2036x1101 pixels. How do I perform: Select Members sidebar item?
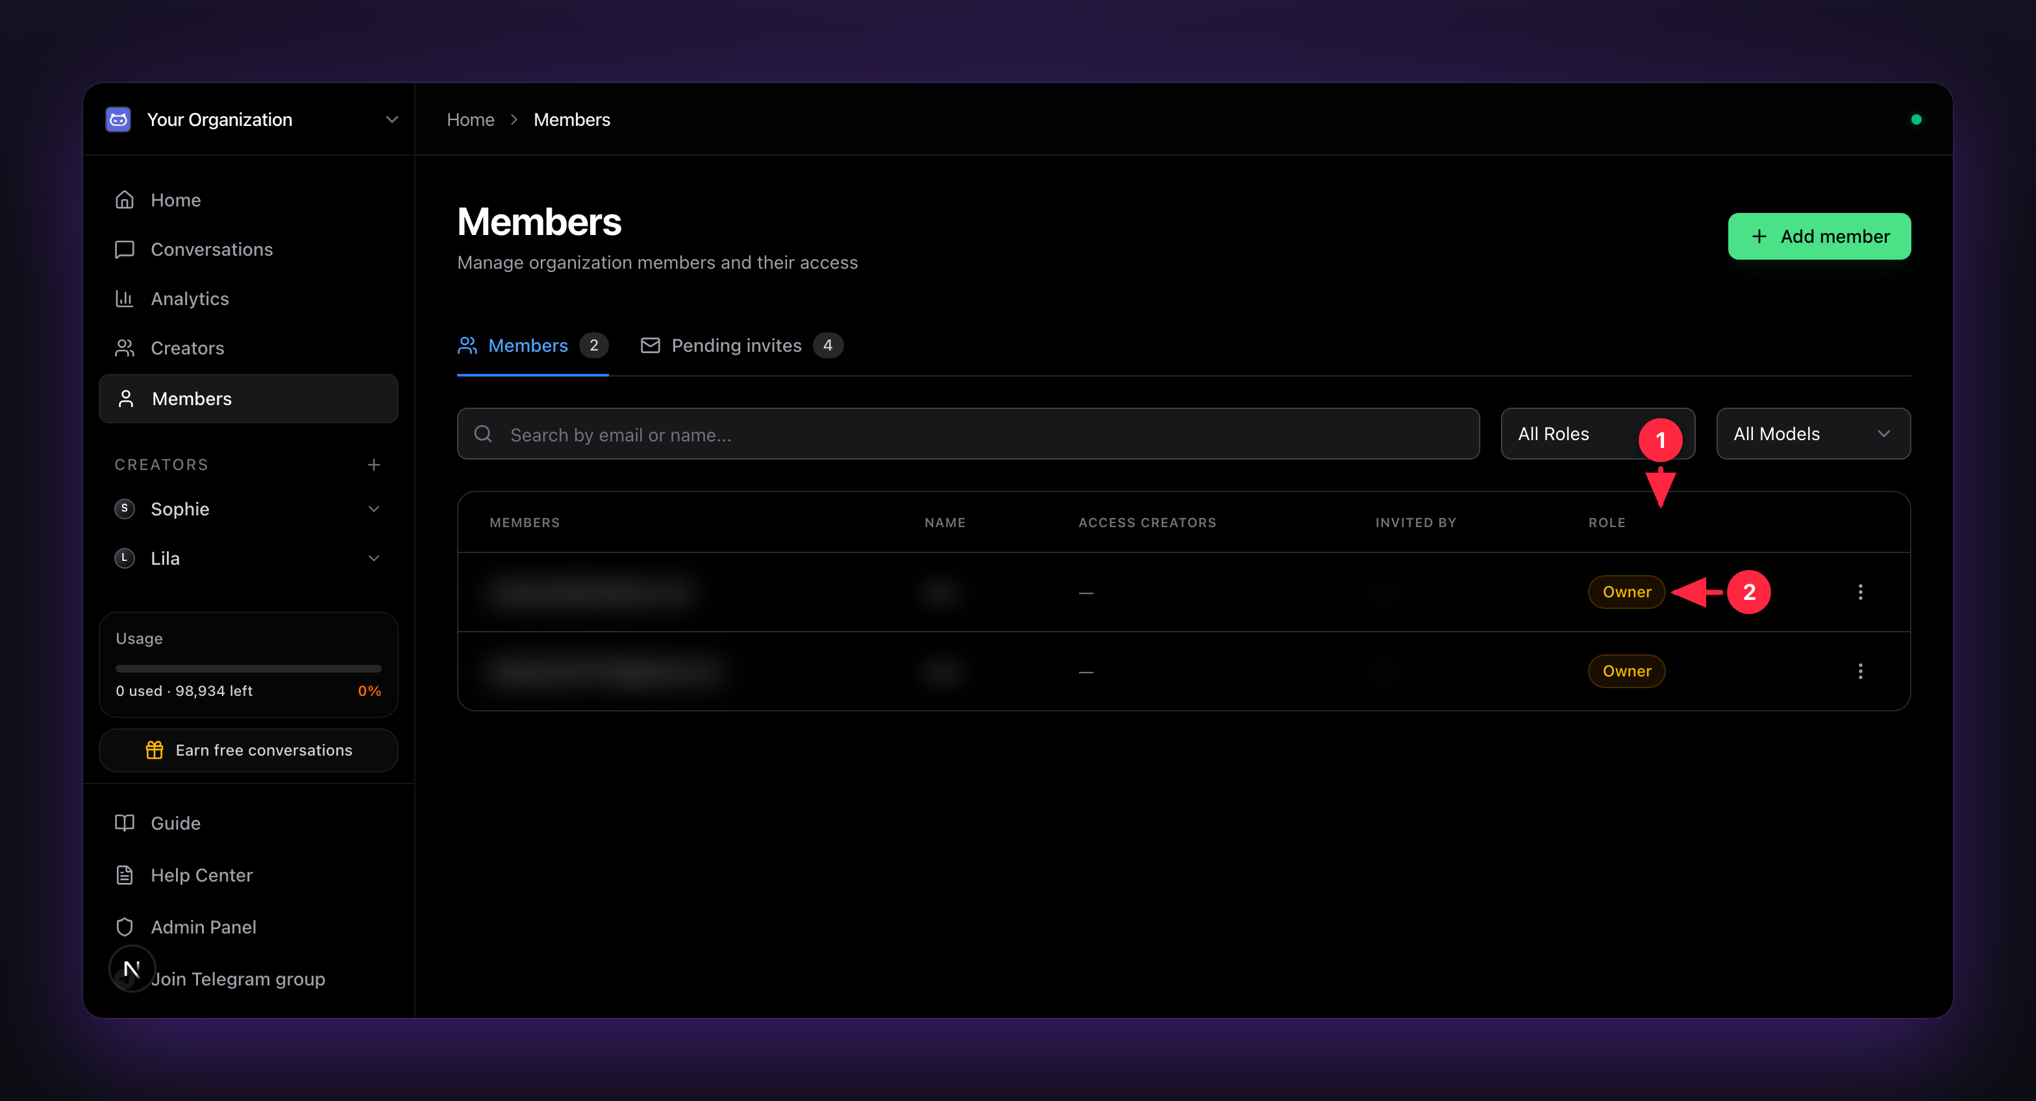[248, 399]
